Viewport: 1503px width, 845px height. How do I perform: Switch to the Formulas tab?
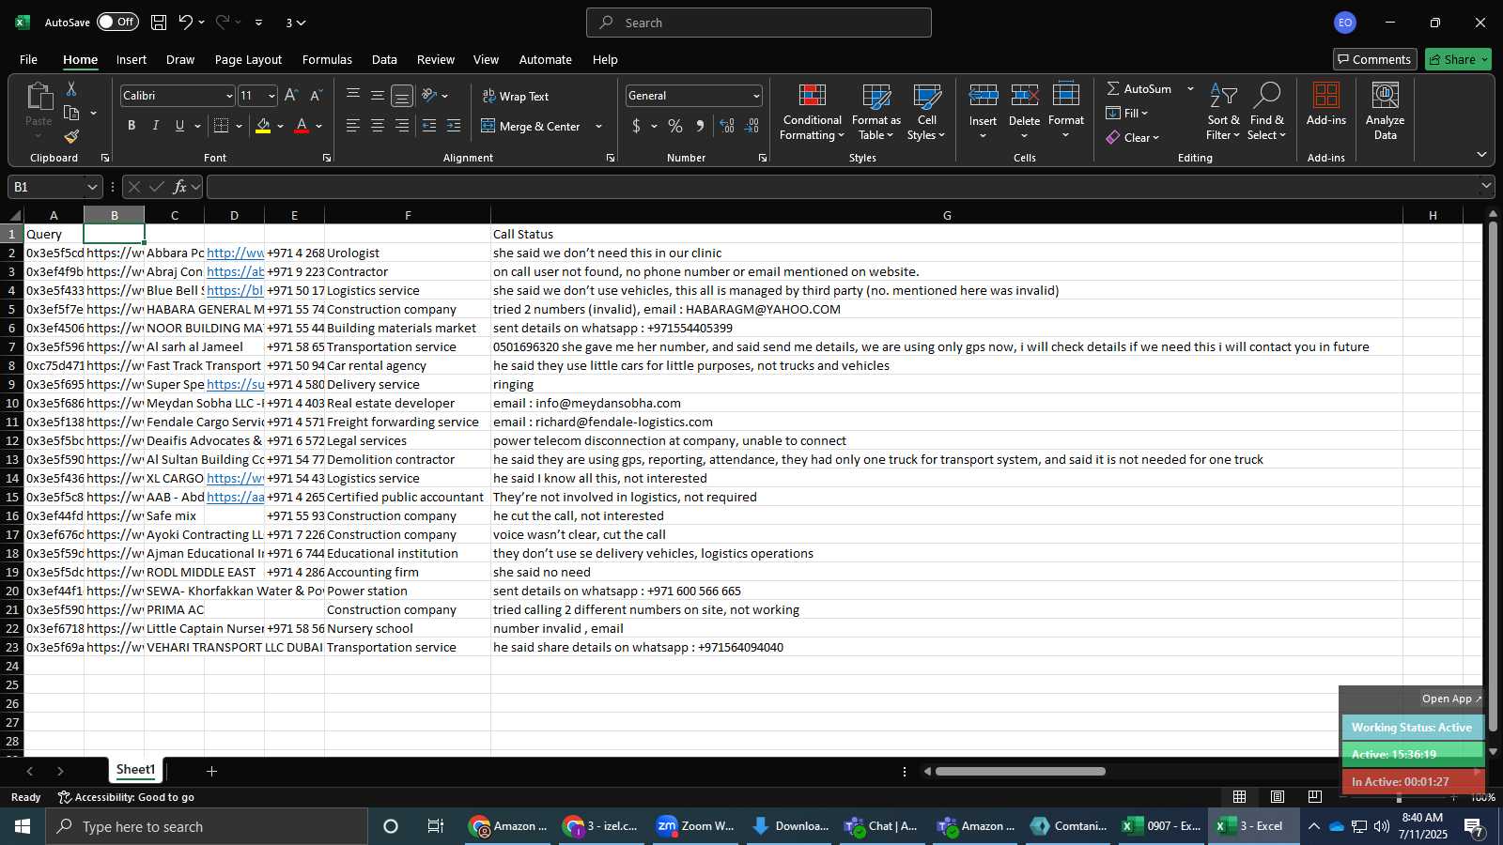[x=327, y=59]
